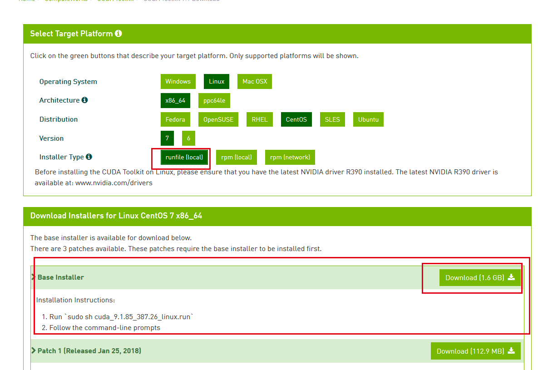538x370 pixels.
Task: Click the info icon next to Installer Type
Action: tap(89, 157)
